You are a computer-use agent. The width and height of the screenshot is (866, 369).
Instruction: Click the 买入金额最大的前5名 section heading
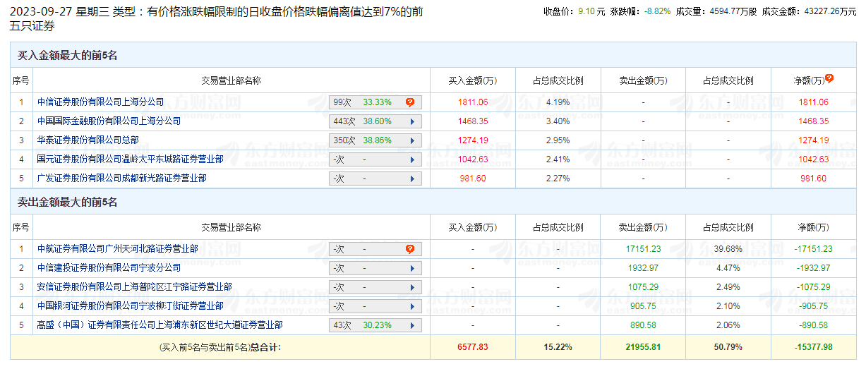click(67, 56)
